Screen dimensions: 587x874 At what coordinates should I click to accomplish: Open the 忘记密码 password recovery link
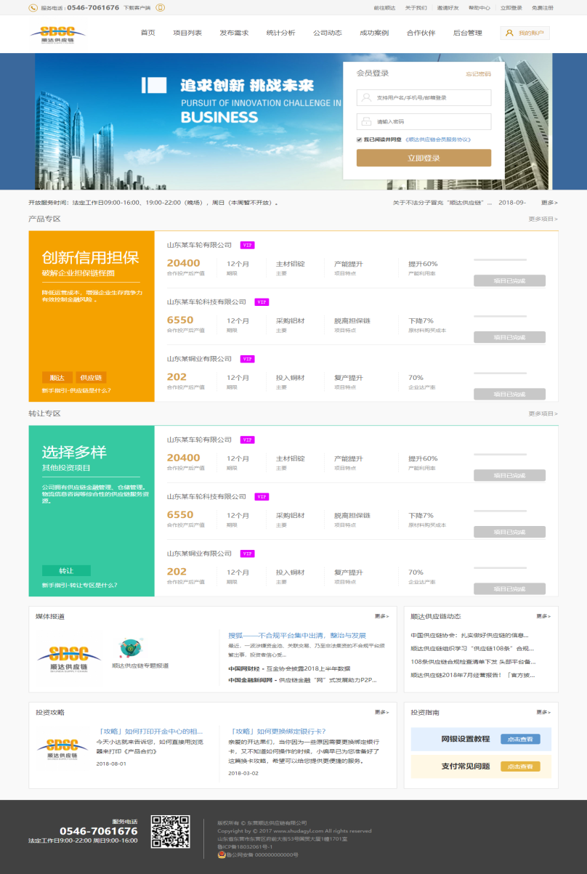pyautogui.click(x=478, y=74)
